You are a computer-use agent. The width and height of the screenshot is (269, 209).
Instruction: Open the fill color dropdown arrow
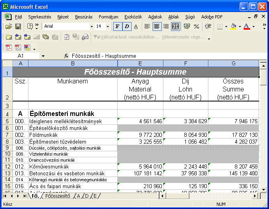[240, 26]
